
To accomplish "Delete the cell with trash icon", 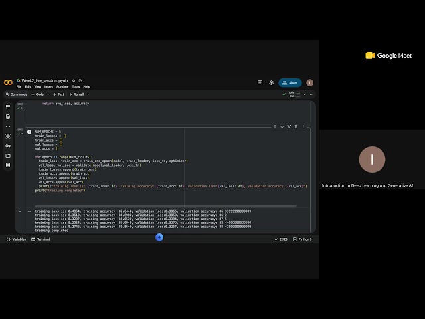I will point(296,126).
